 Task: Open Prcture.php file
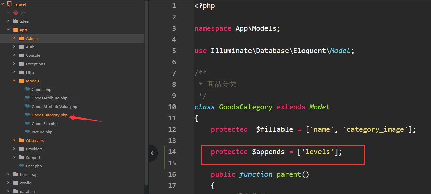(42, 132)
